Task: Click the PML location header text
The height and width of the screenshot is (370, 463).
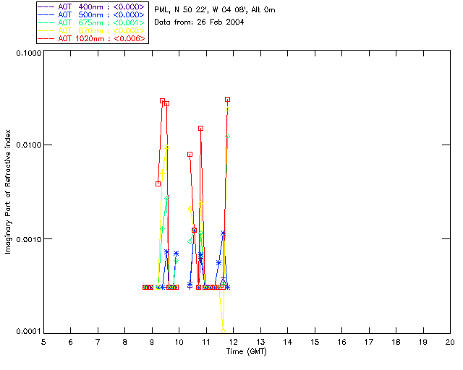Action: (215, 10)
